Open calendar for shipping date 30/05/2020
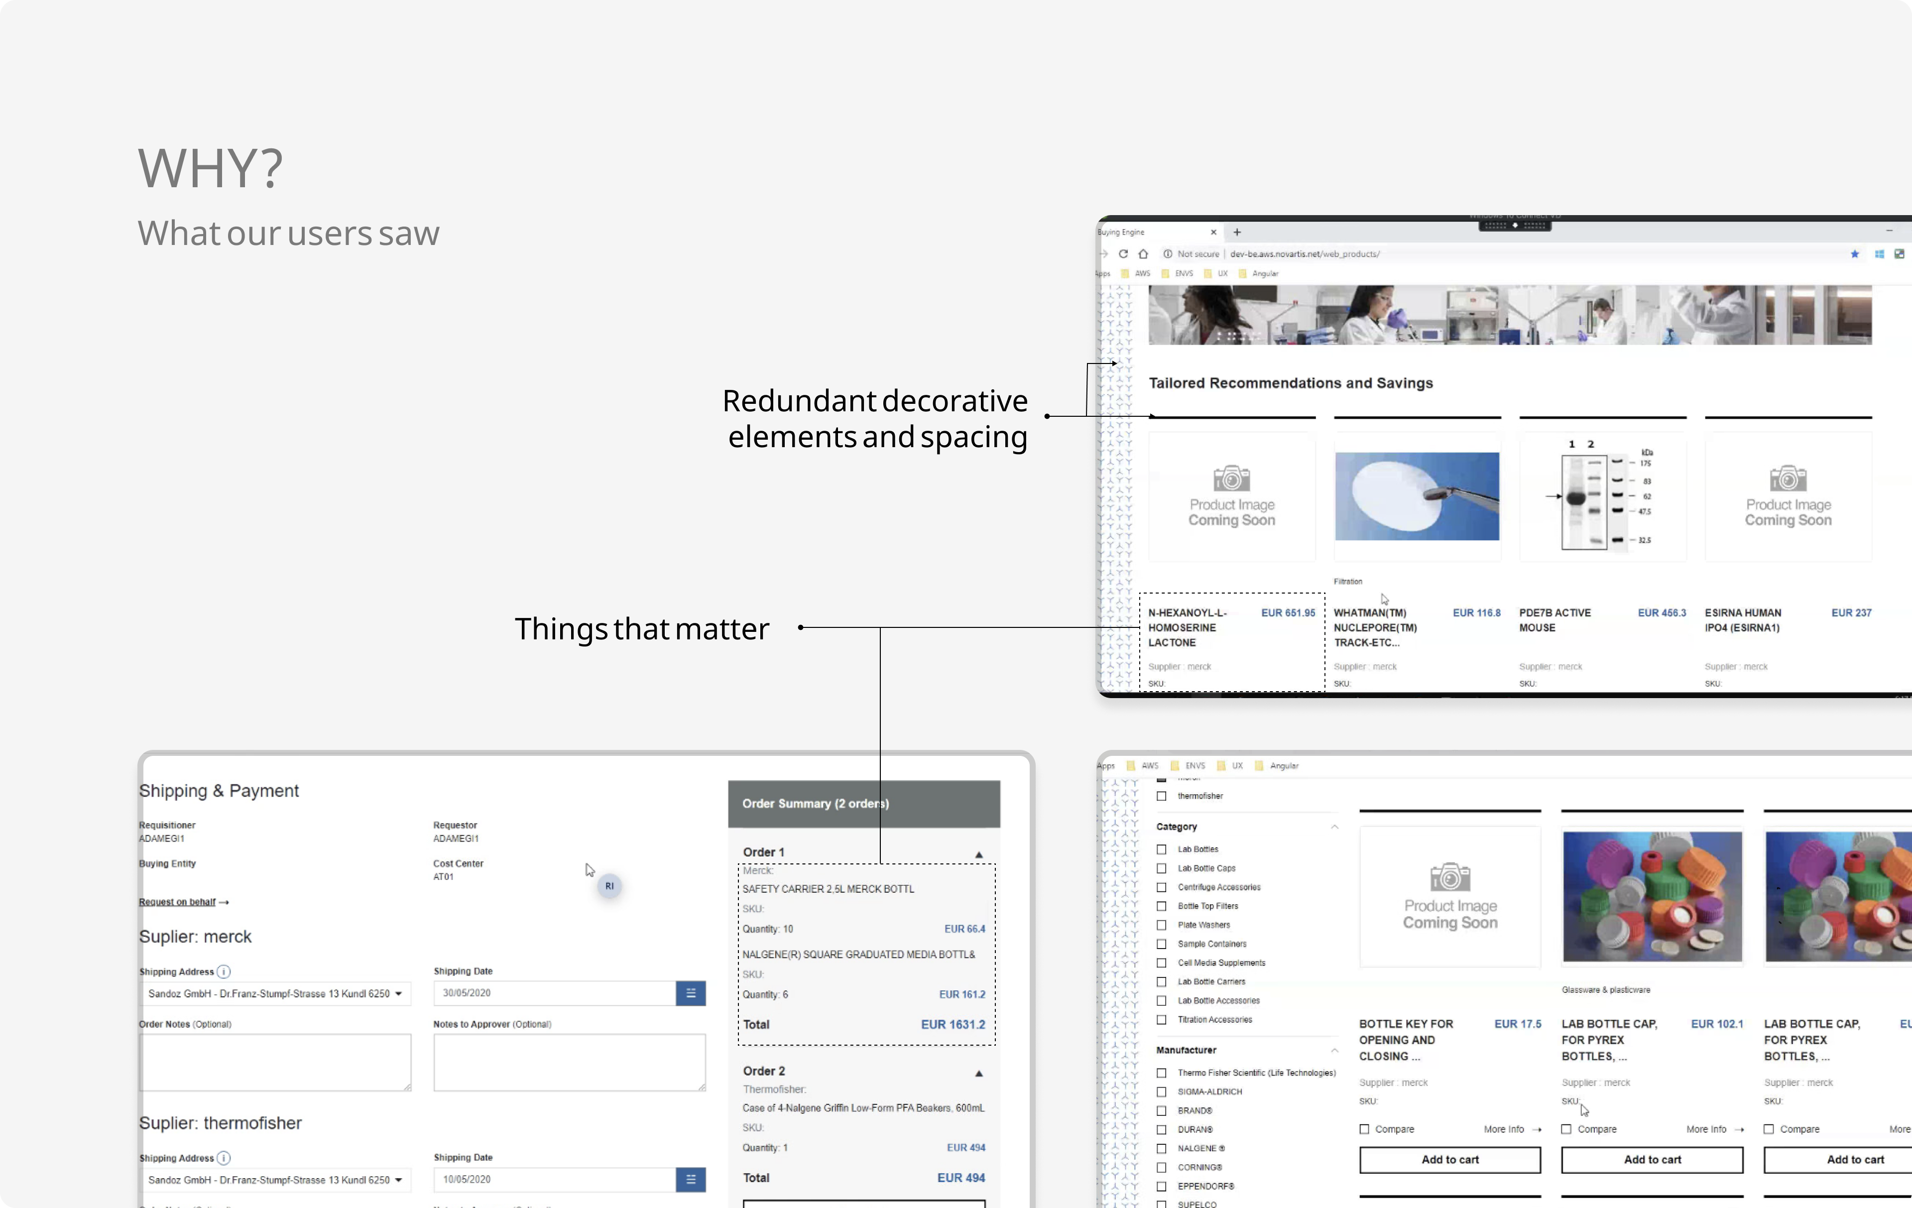The width and height of the screenshot is (1912, 1208). pos(691,993)
